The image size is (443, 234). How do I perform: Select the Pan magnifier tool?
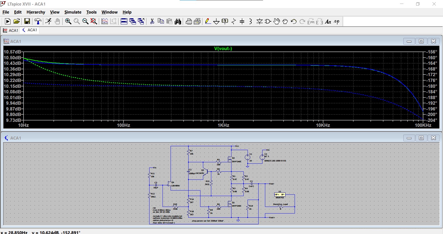[77, 21]
